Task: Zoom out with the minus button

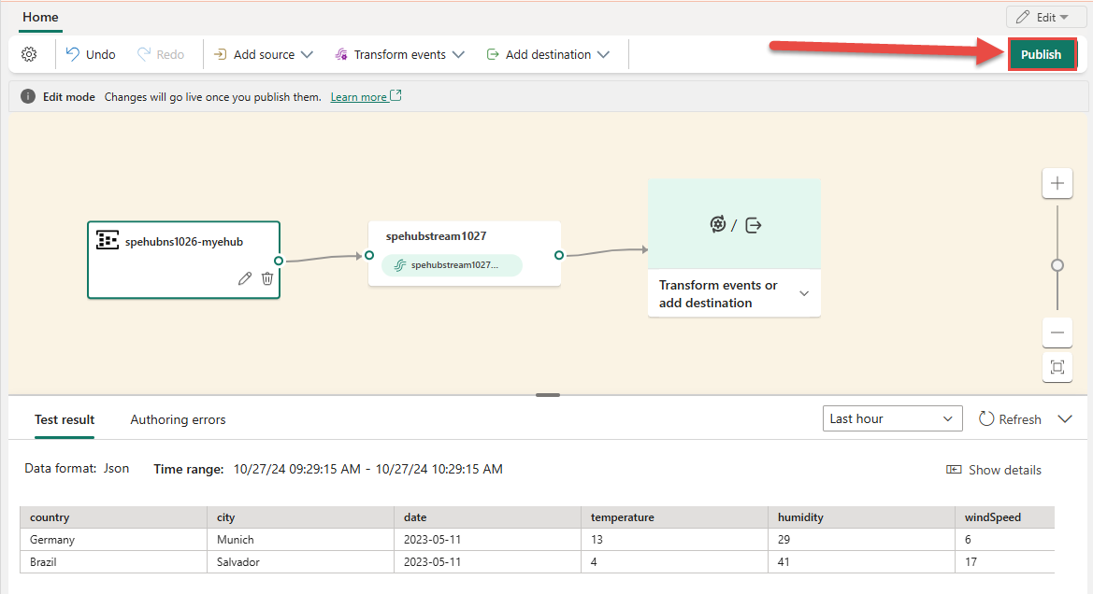Action: pos(1057,332)
